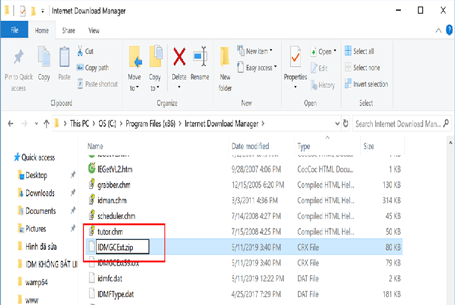Click Paste shortcut option
The height and width of the screenshot is (305, 455).
pyautogui.click(x=98, y=84)
